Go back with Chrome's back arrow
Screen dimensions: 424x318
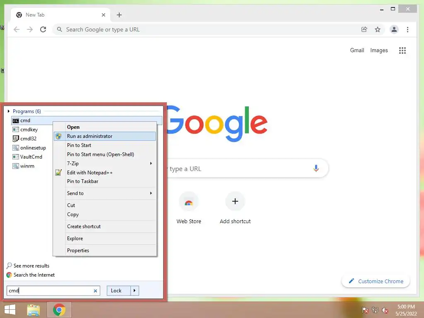17,29
